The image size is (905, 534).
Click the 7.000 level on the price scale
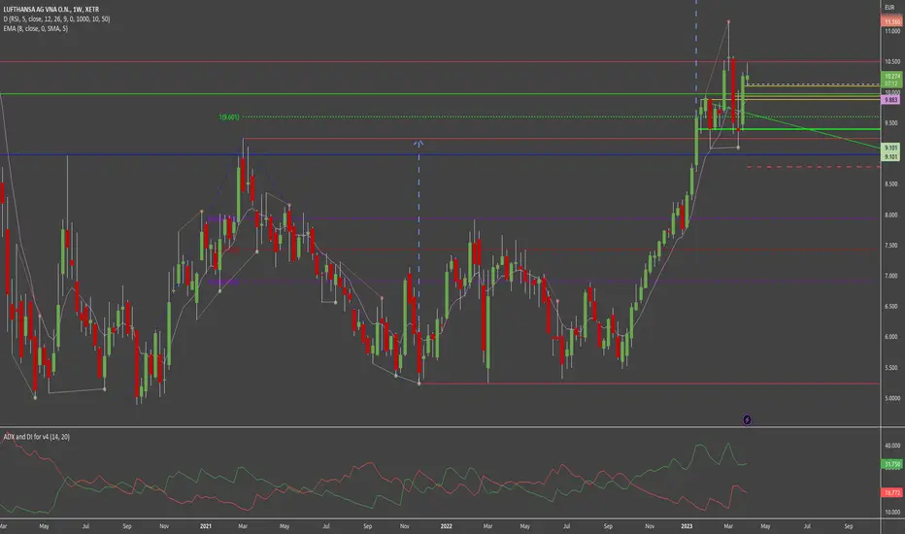point(891,276)
